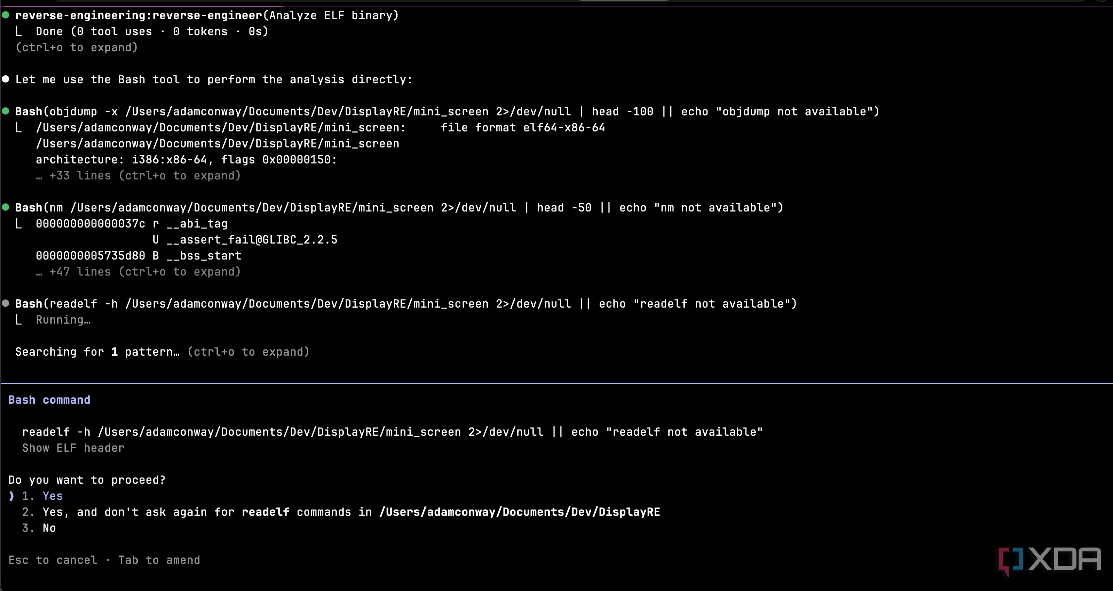Click '__abi_tag' symbol line
The height and width of the screenshot is (591, 1113).
[x=132, y=224]
